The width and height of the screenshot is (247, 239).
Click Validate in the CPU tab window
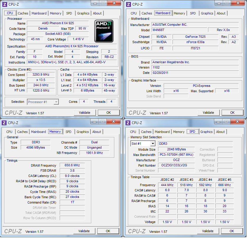(x=85, y=113)
